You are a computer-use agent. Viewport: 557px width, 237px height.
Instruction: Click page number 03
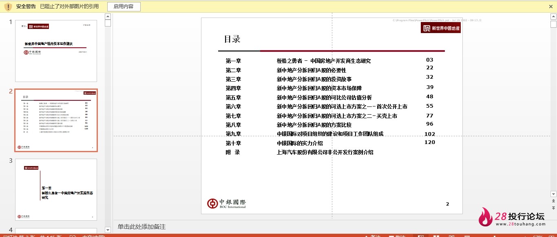pyautogui.click(x=430, y=60)
